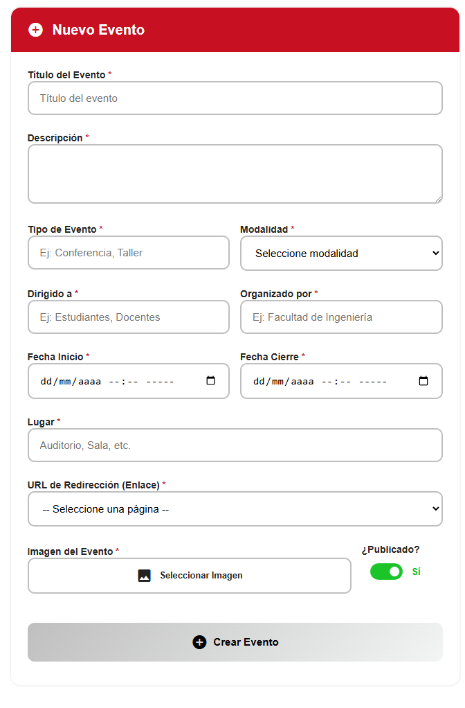Viewport: 465px width, 708px height.
Task: Click the plus icon in Crear Evento
Action: tap(199, 642)
